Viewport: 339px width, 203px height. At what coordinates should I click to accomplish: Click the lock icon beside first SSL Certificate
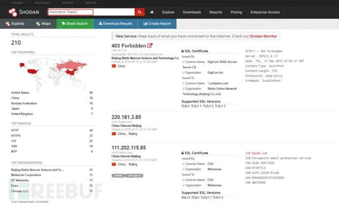tap(183, 51)
